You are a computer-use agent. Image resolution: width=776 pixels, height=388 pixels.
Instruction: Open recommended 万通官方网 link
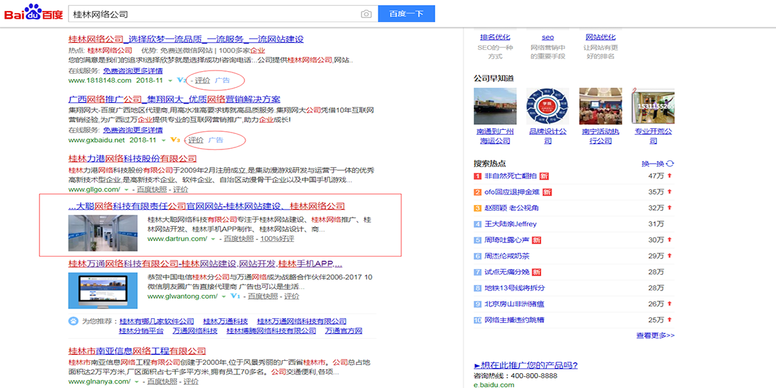pyautogui.click(x=343, y=331)
